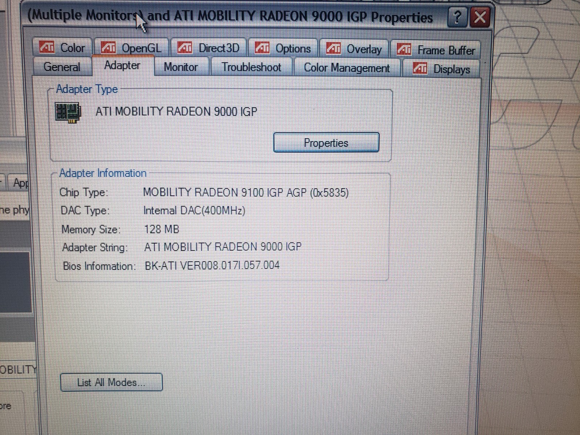Select the Adapter tab

pyautogui.click(x=123, y=66)
